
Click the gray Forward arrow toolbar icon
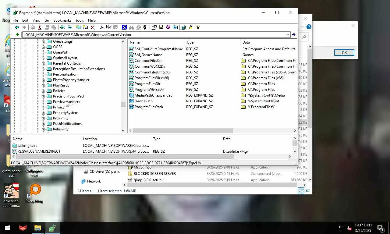click(x=24, y=27)
